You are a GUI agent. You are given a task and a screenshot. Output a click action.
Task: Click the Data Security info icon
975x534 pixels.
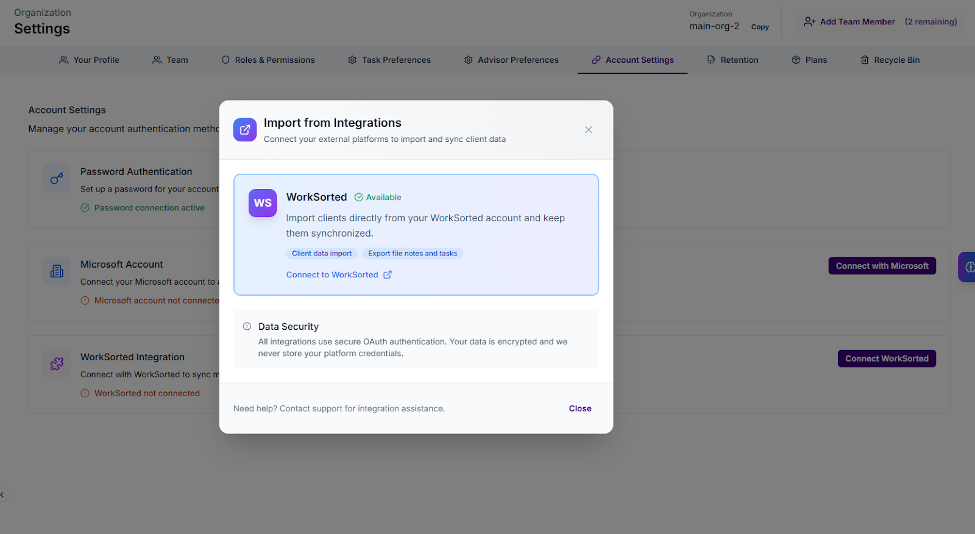coord(247,327)
